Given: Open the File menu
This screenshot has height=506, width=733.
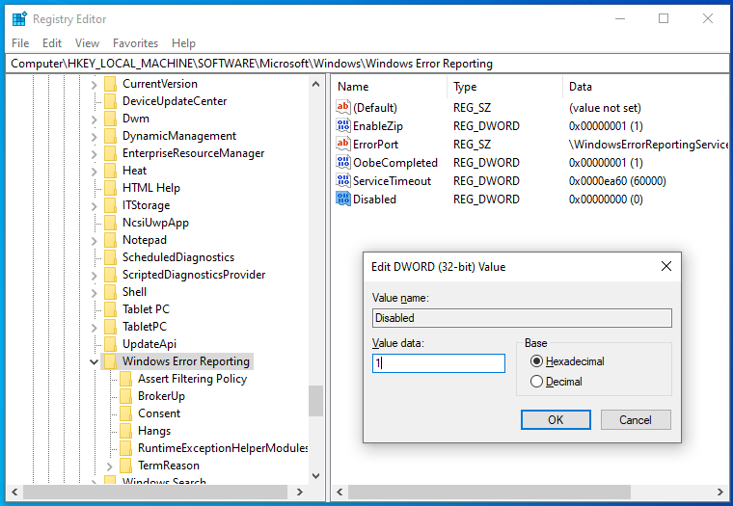Looking at the screenshot, I should tap(20, 43).
